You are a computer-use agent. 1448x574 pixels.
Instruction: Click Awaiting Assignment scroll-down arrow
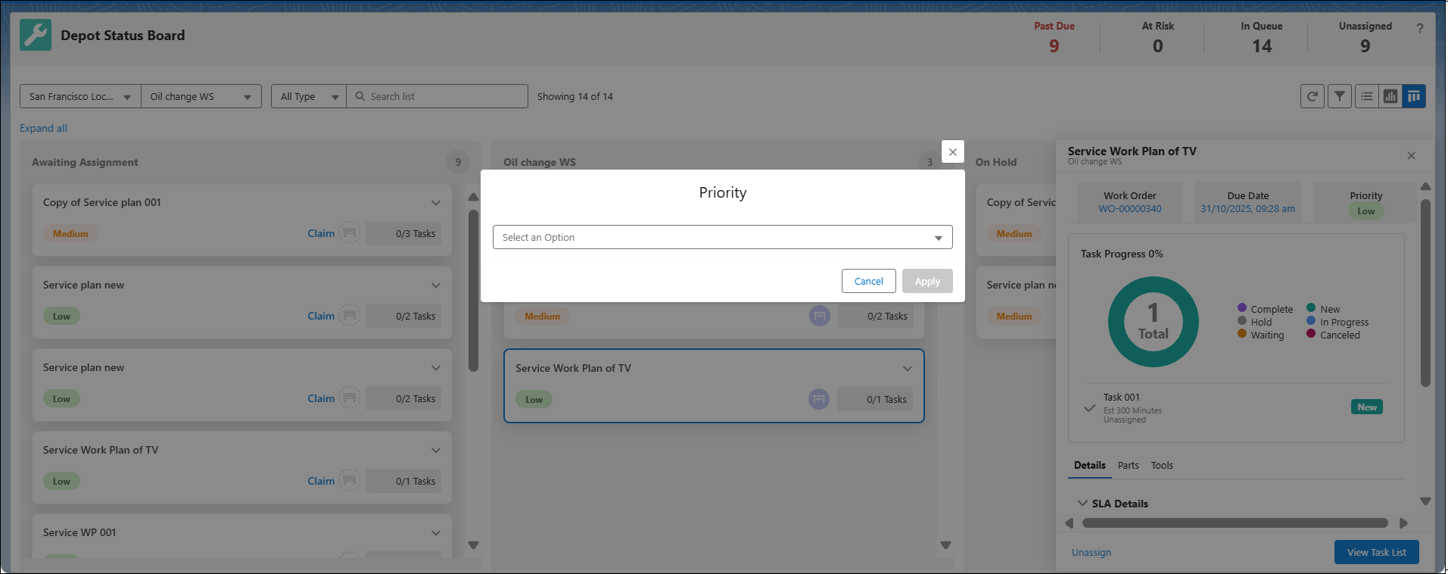tap(473, 544)
